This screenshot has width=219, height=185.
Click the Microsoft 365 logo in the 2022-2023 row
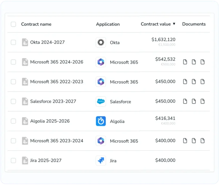pyautogui.click(x=101, y=82)
